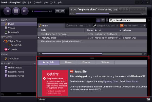Viewport: 152px width, 102px height.
Task: Open the Highest Rated playlist
Action: pos(15,68)
